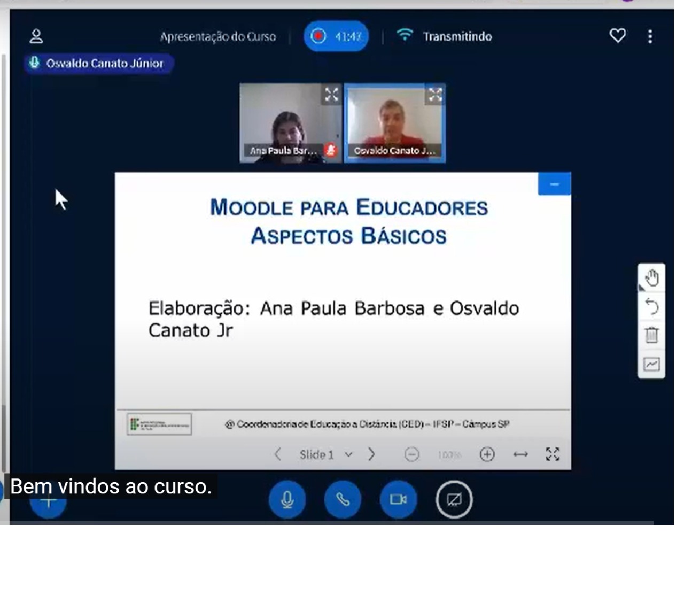Open connection status wifi icon
The width and height of the screenshot is (684, 595).
tap(405, 35)
